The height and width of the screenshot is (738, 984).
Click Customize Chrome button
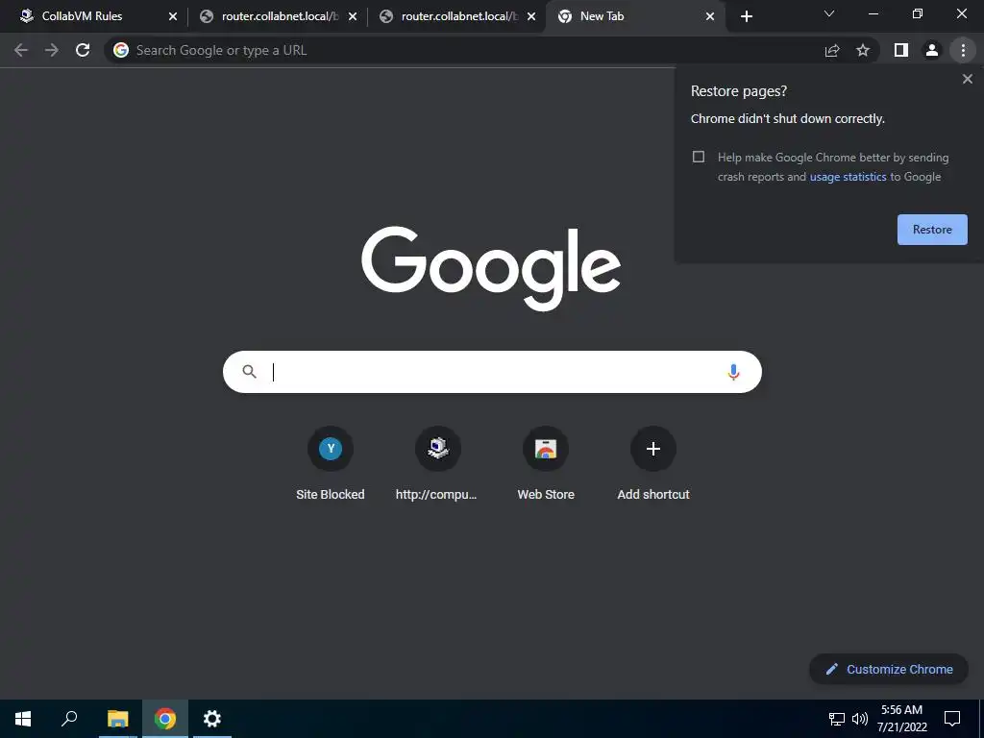pos(889,669)
